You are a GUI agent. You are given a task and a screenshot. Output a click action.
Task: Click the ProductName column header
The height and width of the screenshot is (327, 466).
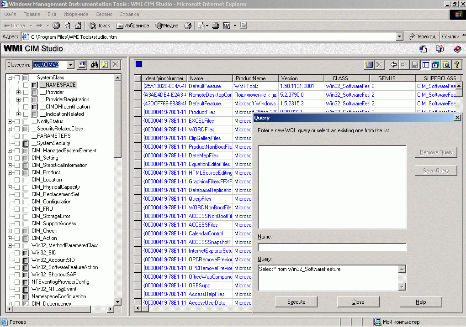coord(255,78)
